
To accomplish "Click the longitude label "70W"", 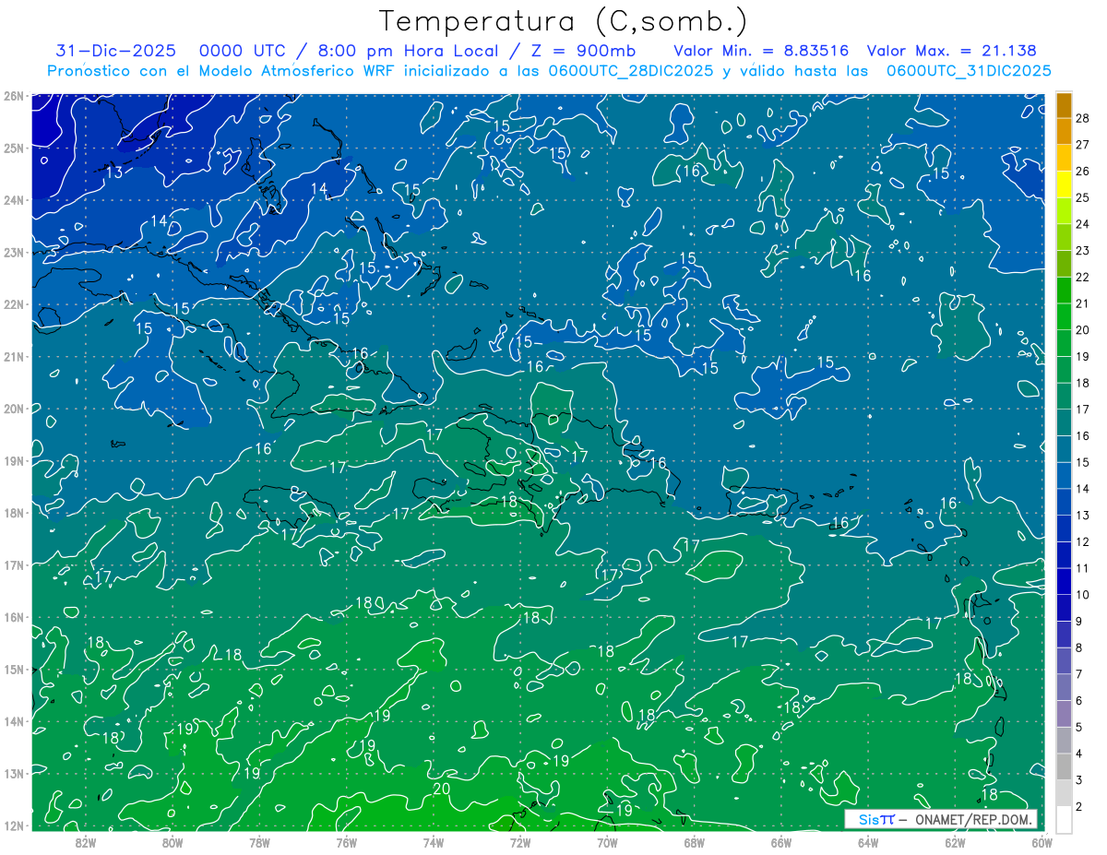I will click(x=607, y=841).
